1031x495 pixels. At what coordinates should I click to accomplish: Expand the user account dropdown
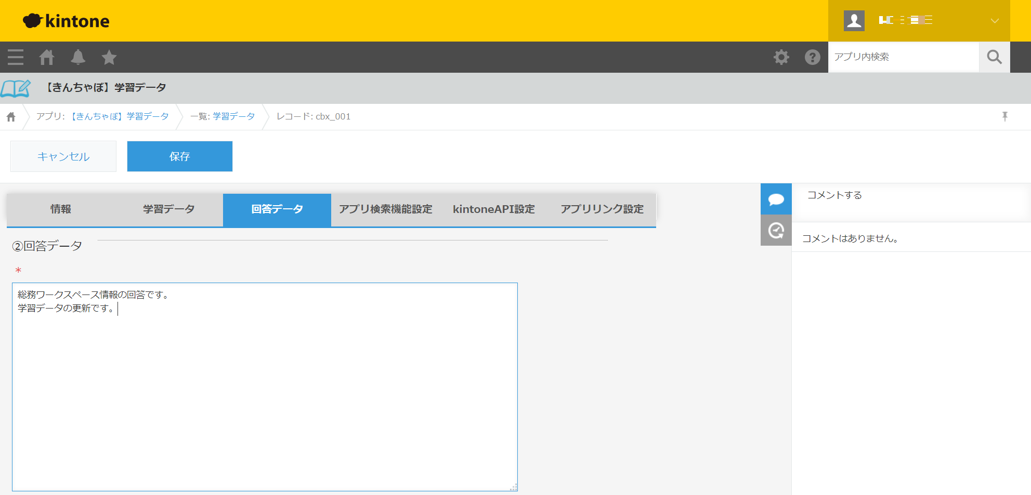(994, 21)
